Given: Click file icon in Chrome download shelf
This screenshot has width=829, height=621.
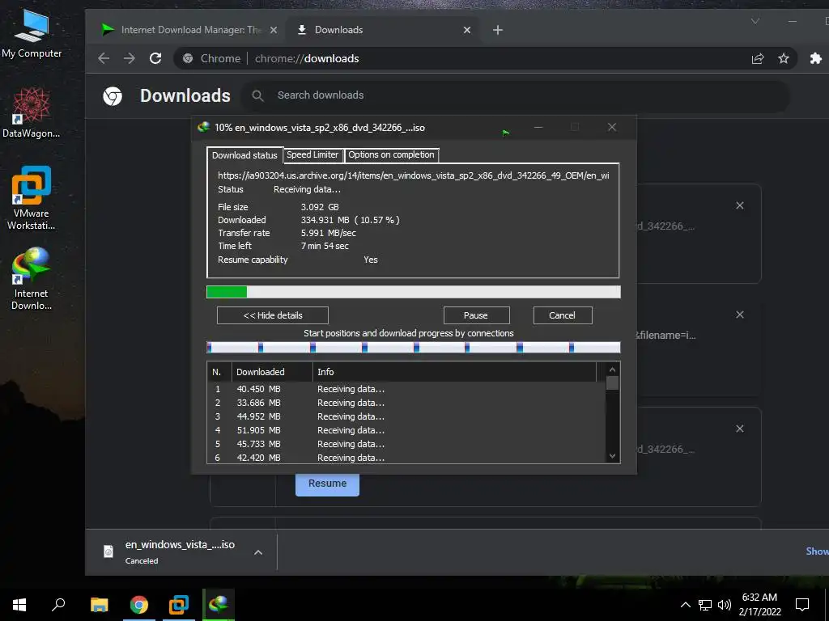Looking at the screenshot, I should (108, 551).
